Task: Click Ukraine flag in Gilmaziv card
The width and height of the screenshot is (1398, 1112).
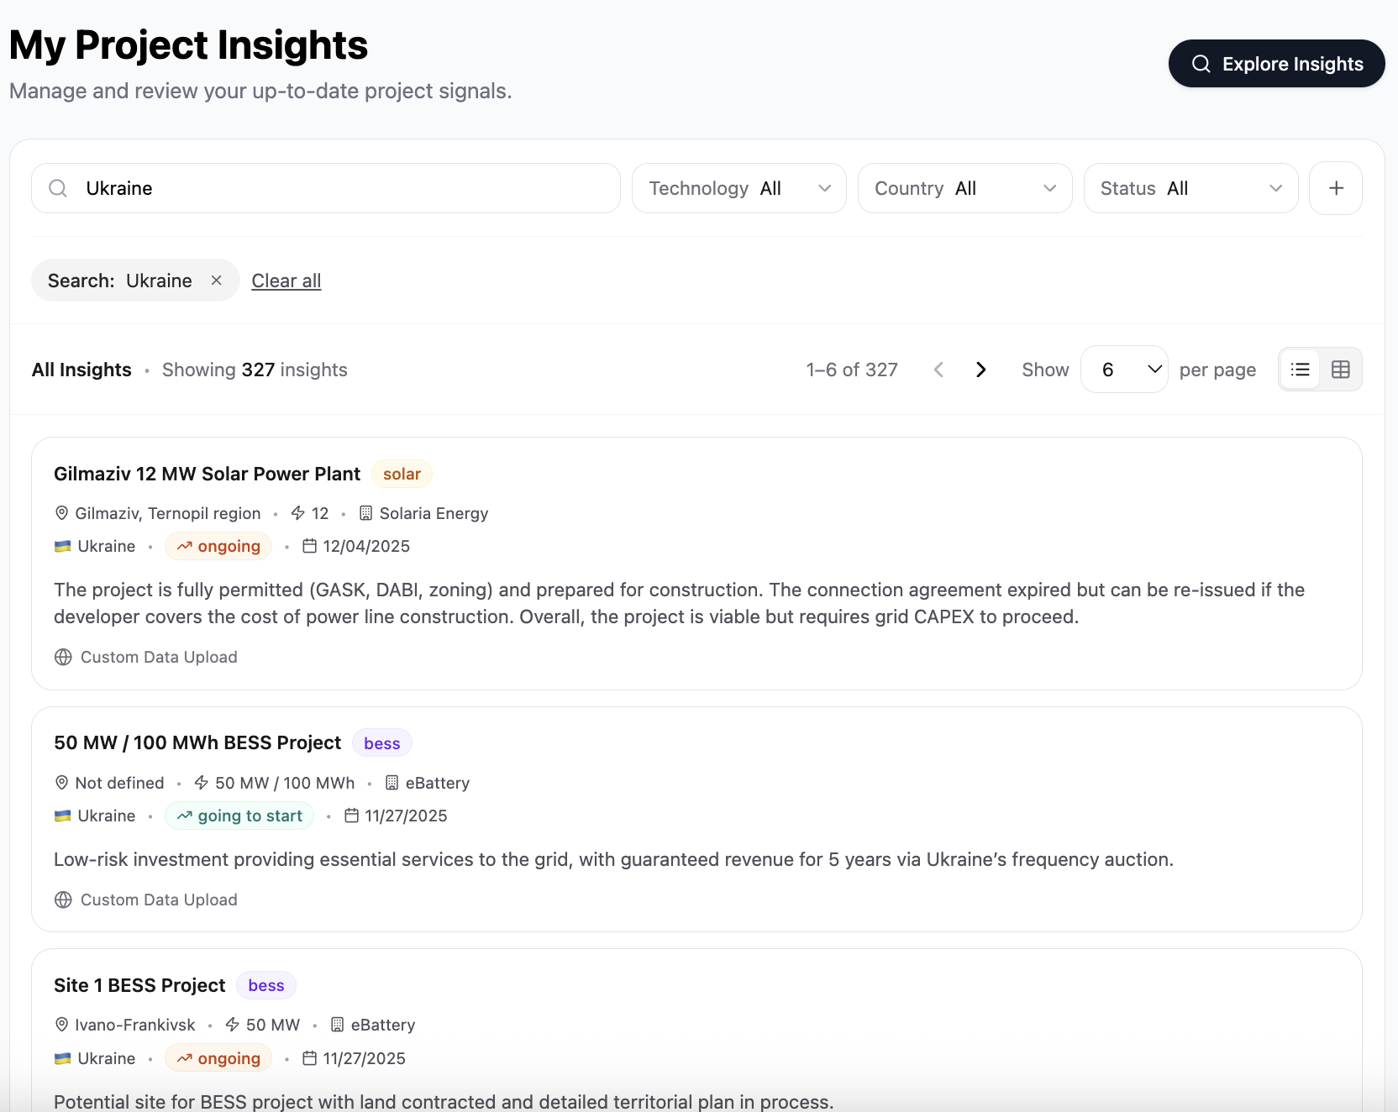Action: pos(62,546)
